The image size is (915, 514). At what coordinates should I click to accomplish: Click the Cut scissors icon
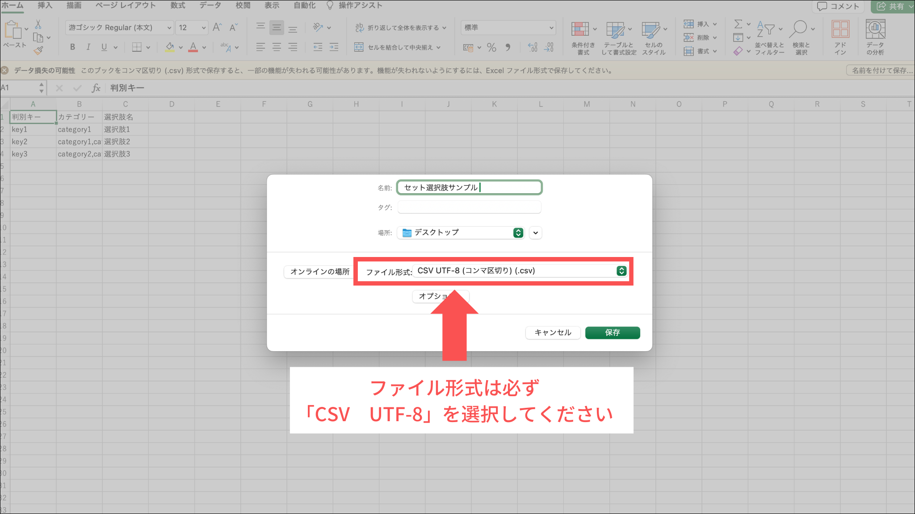click(38, 25)
